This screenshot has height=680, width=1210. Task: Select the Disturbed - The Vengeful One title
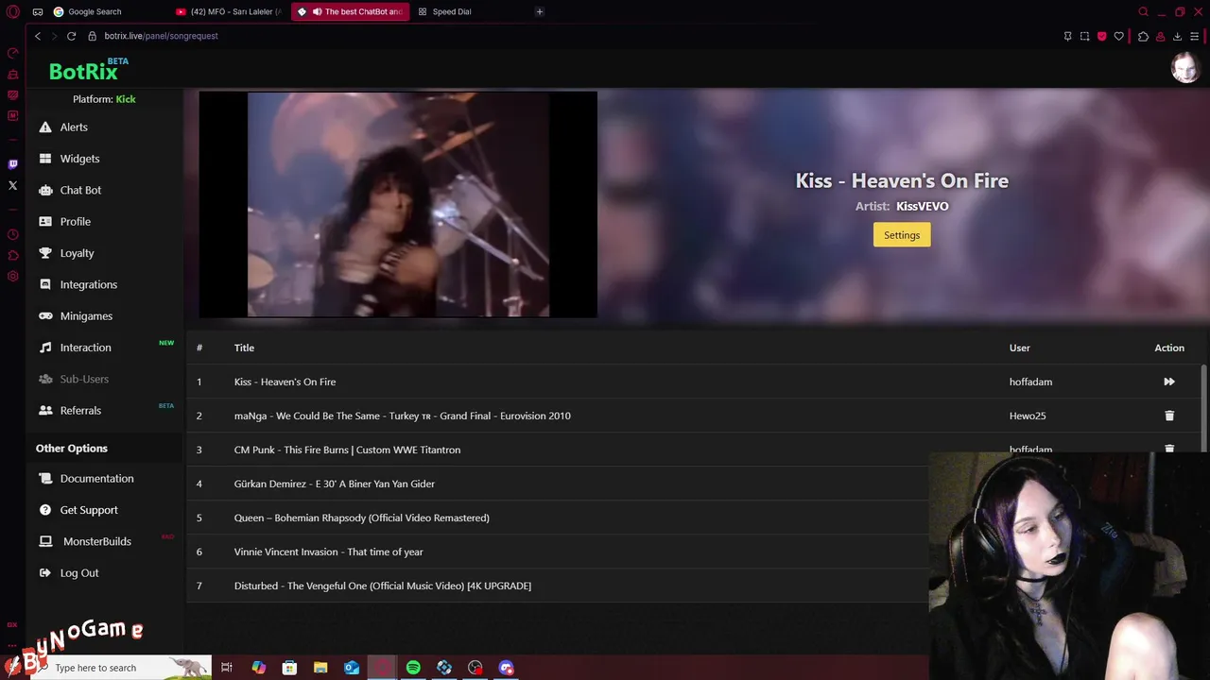coord(383,586)
